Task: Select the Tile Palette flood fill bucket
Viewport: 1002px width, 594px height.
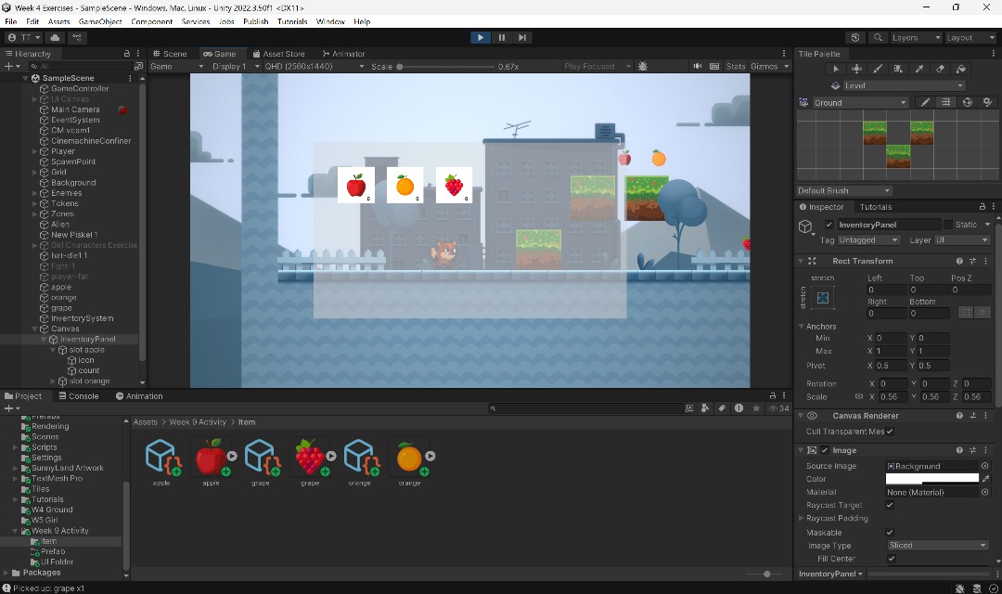Action: pos(960,69)
